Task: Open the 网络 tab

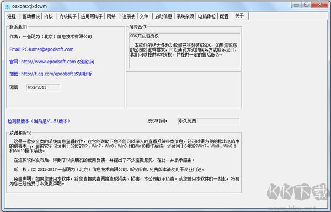Action: click(x=111, y=16)
